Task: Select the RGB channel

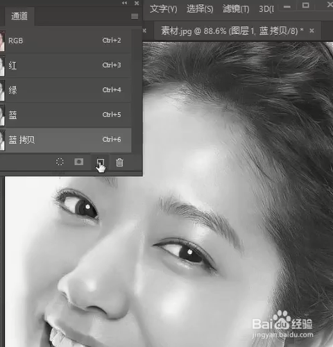Action: point(66,41)
